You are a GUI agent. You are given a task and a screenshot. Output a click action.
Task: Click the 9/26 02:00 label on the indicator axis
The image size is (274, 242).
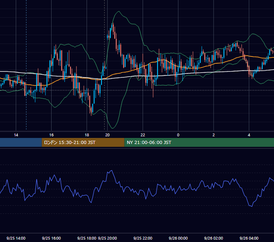coord(214,238)
